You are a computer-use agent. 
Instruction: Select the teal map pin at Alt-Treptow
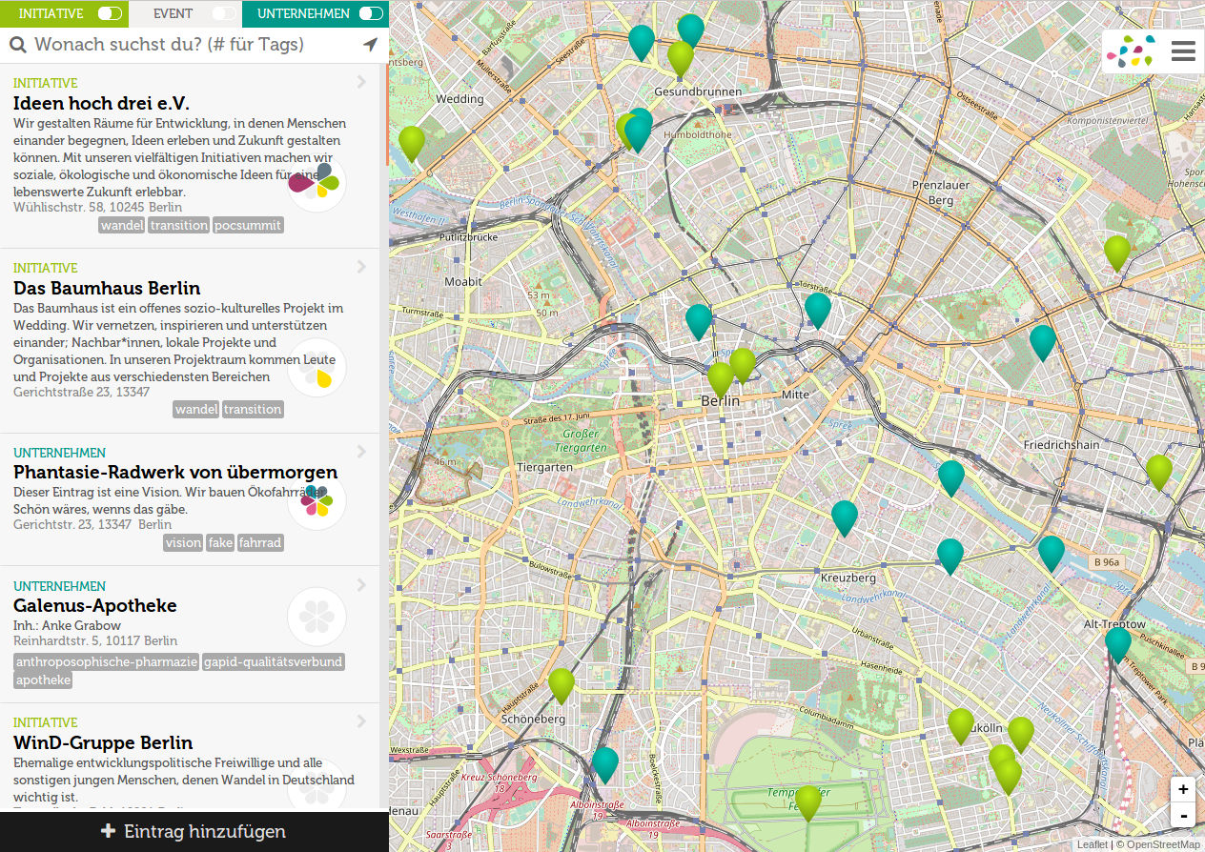1118,643
